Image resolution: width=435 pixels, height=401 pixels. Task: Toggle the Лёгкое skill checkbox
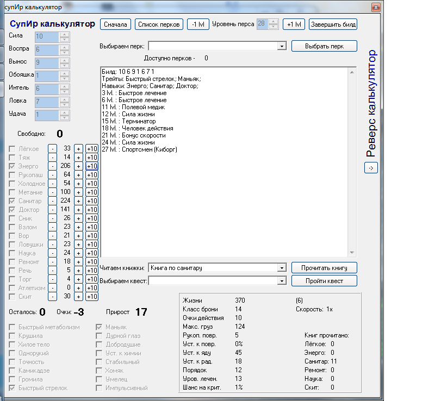pos(12,149)
